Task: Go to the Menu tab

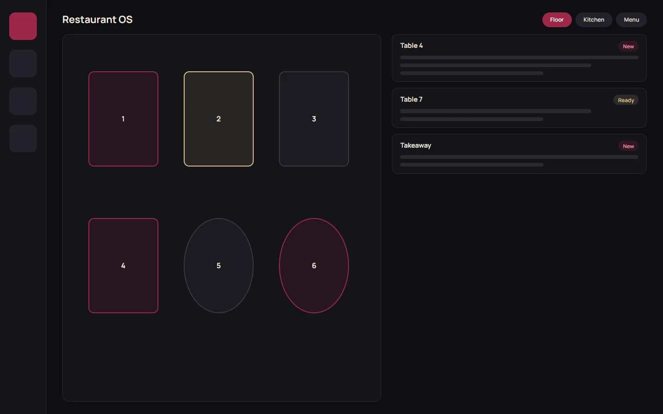Action: click(x=631, y=20)
